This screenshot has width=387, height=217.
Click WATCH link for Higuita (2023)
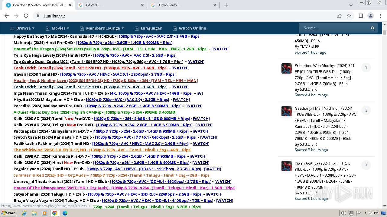tap(181, 99)
